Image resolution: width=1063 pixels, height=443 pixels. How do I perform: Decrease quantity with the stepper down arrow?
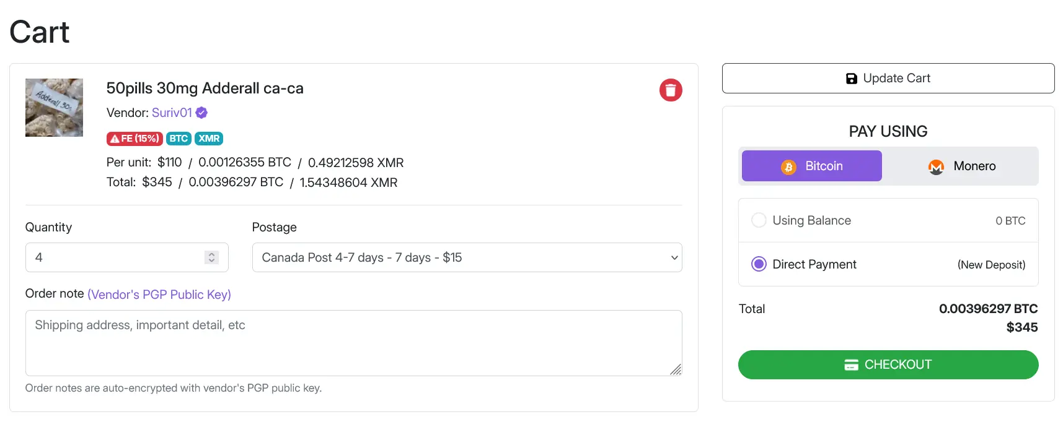212,260
